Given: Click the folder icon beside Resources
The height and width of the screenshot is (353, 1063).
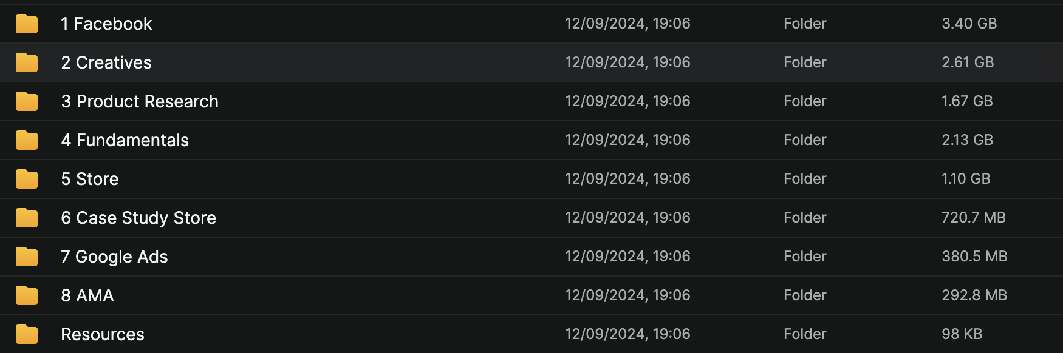Looking at the screenshot, I should point(27,334).
